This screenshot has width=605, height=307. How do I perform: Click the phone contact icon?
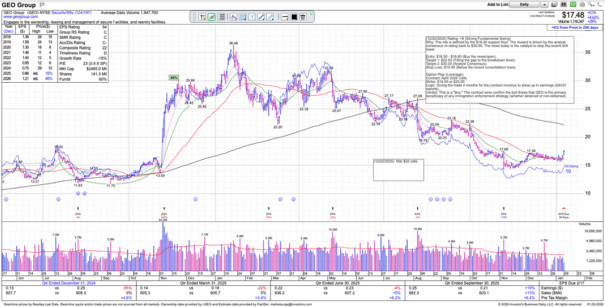pyautogui.click(x=599, y=4)
